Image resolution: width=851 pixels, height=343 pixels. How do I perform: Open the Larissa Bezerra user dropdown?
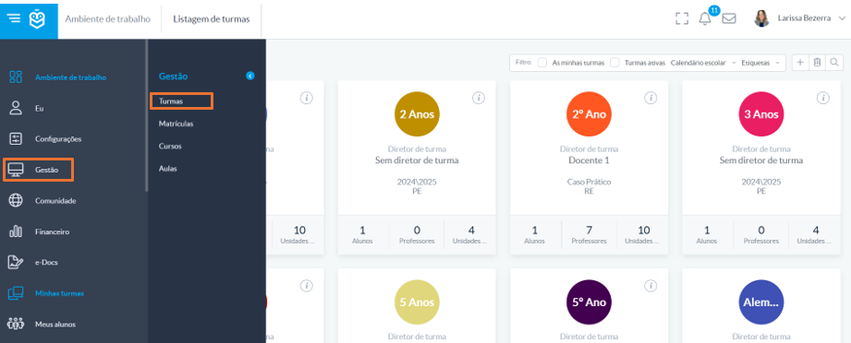tap(799, 18)
